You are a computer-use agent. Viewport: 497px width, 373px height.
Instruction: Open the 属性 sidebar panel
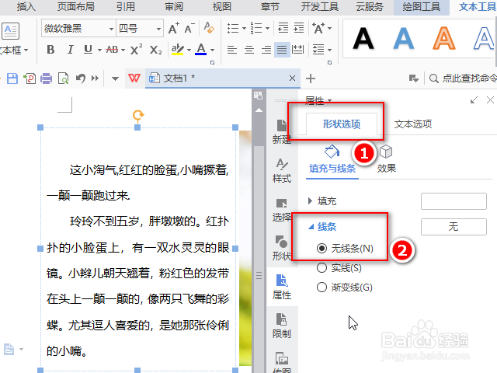tap(282, 287)
